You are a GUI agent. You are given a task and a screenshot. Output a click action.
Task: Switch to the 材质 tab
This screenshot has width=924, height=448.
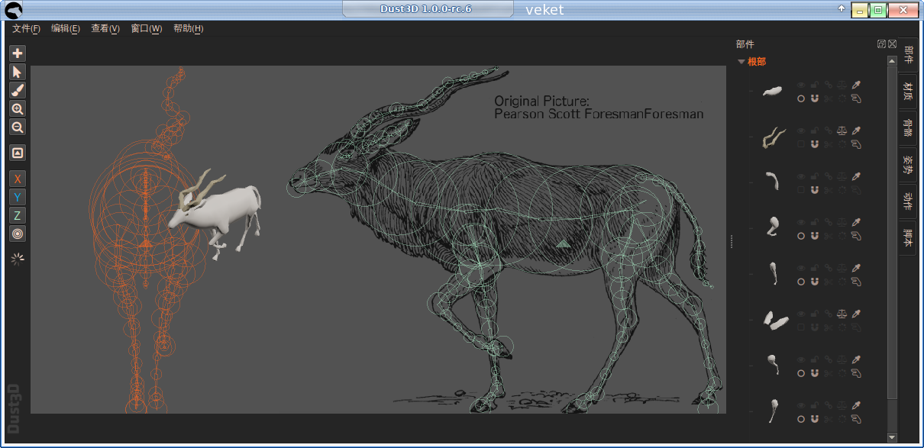[908, 92]
